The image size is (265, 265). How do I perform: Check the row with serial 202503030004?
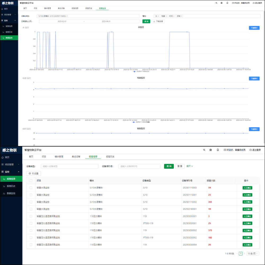(31, 245)
